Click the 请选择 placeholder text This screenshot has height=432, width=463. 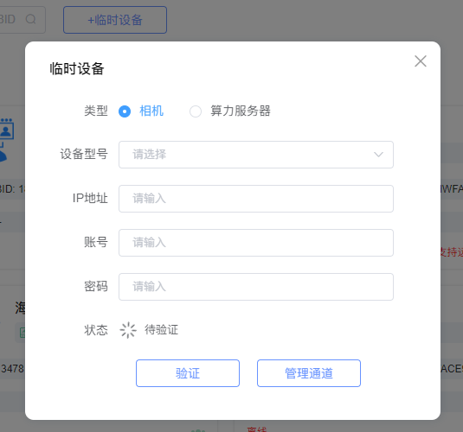click(x=150, y=154)
